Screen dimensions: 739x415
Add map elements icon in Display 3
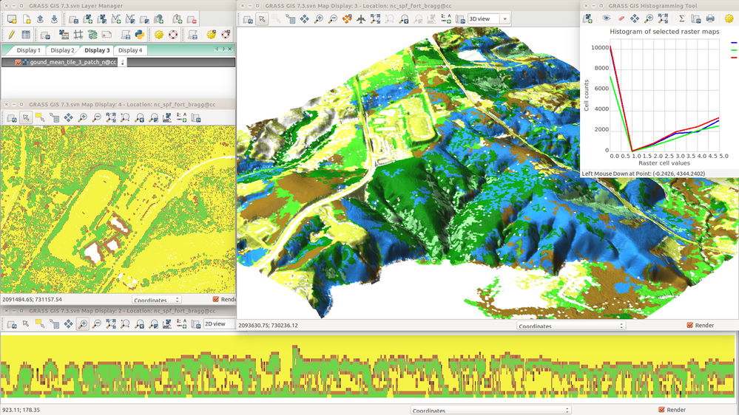pos(446,19)
